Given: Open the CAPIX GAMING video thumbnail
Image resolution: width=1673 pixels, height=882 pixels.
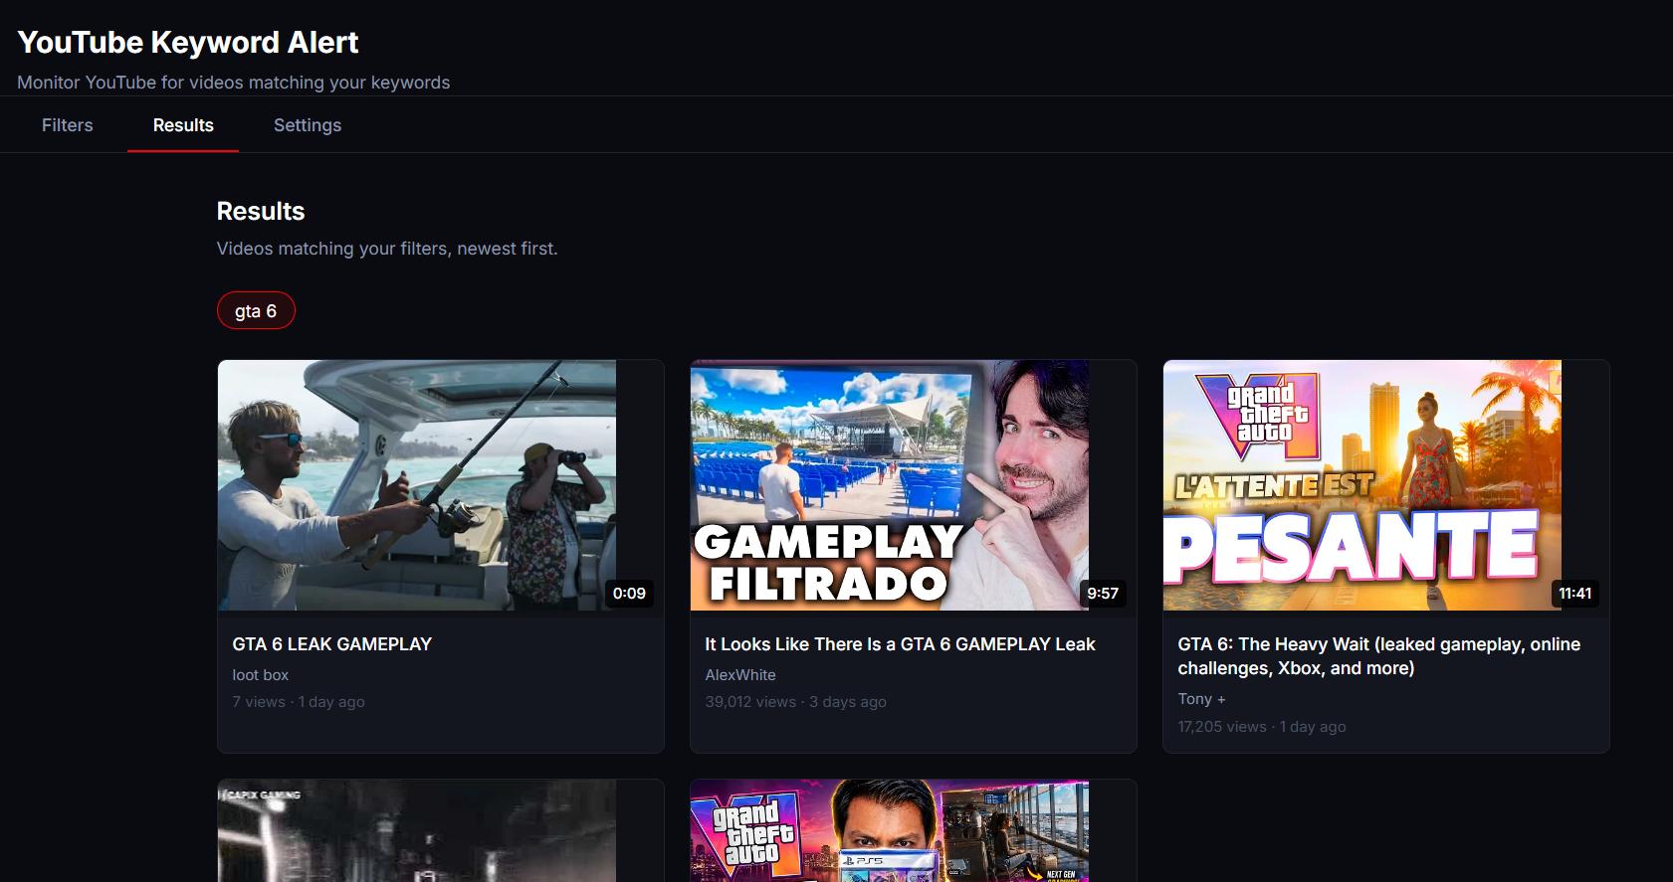Looking at the screenshot, I should coord(417,831).
